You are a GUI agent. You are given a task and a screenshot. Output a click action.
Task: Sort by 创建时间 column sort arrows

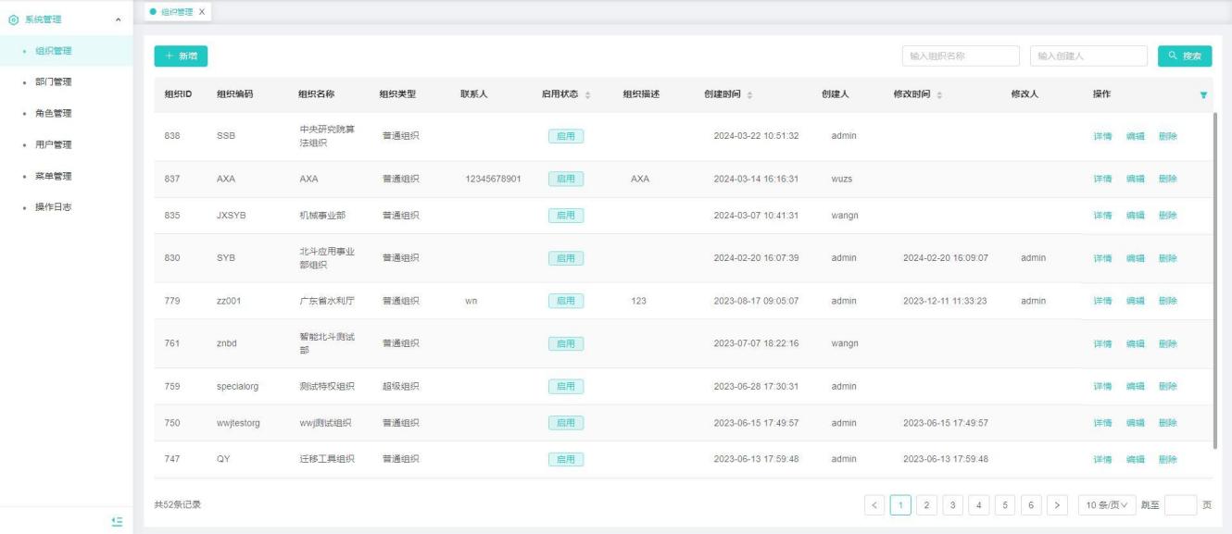[x=749, y=94]
